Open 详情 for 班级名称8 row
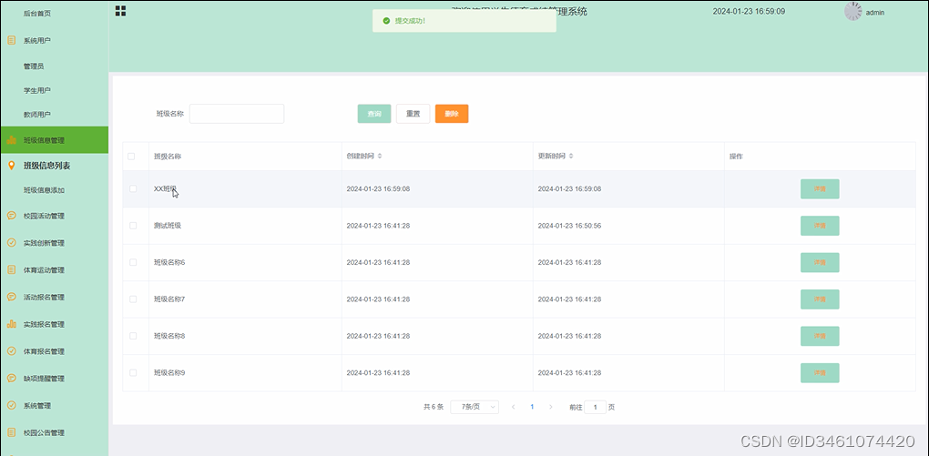The height and width of the screenshot is (456, 929). point(820,336)
